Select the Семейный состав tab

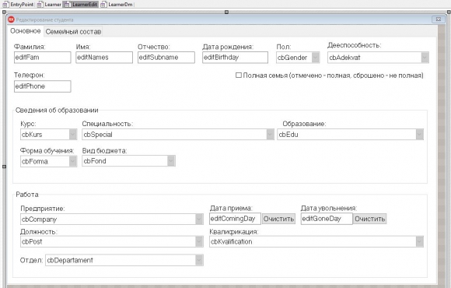click(x=73, y=32)
